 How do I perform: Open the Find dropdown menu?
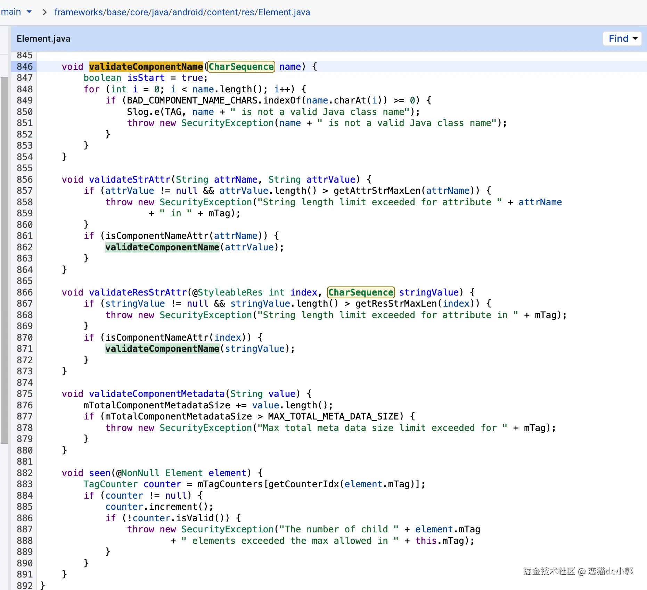[623, 38]
